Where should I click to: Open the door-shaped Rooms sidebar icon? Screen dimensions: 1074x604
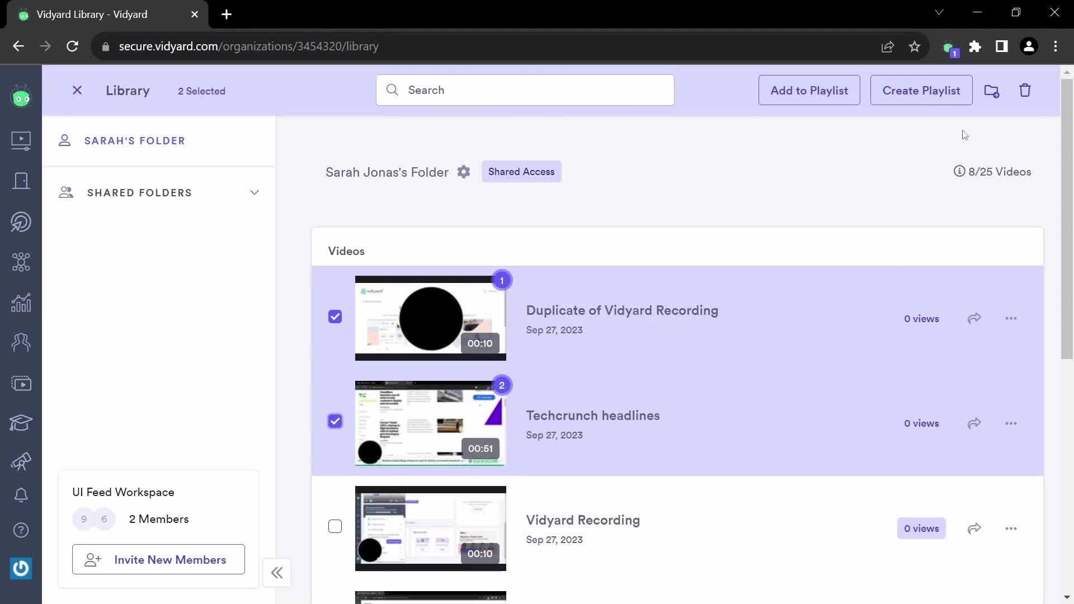tap(21, 181)
